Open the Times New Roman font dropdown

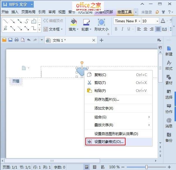tap(139, 21)
